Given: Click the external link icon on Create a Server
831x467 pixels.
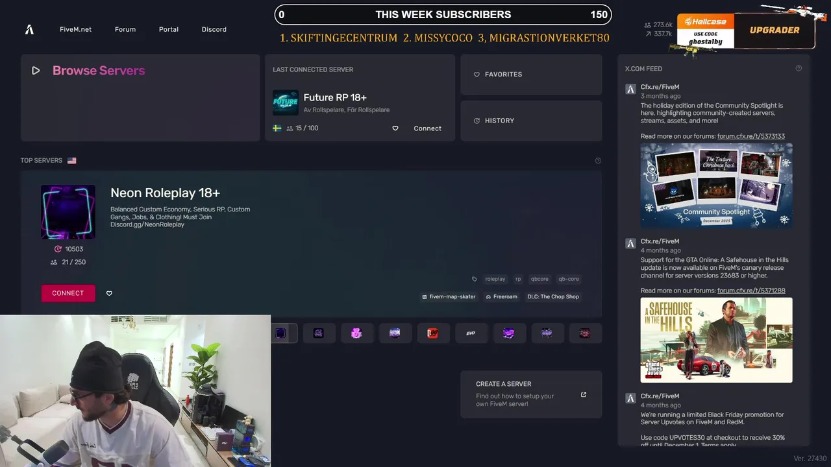Looking at the screenshot, I should coord(583,394).
